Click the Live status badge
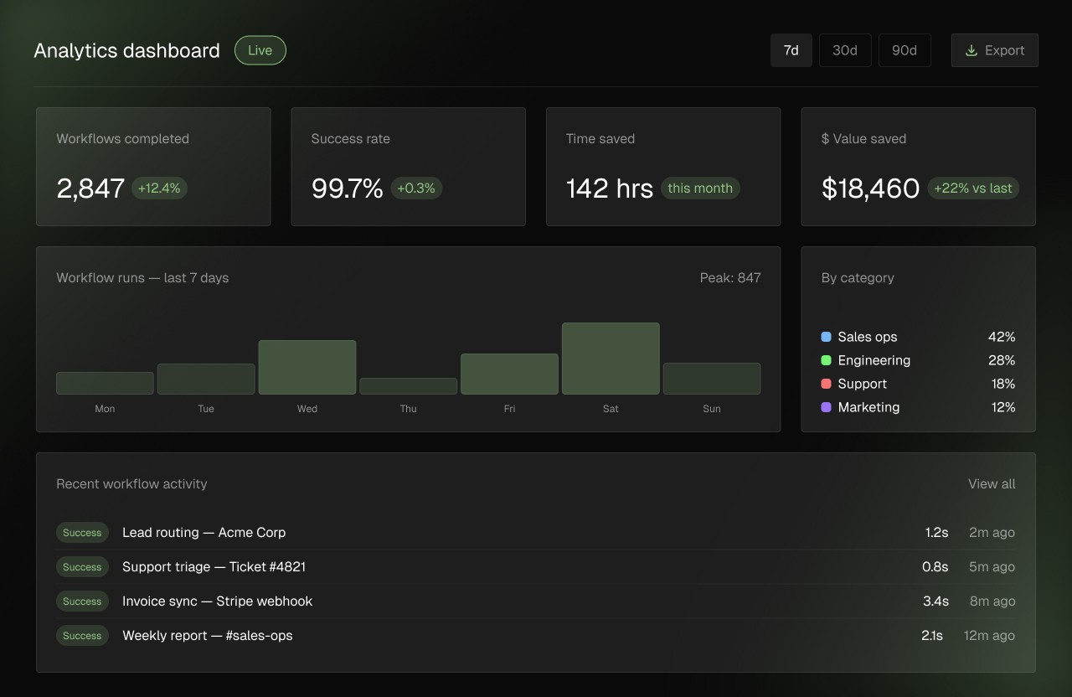1072x697 pixels. [x=260, y=50]
